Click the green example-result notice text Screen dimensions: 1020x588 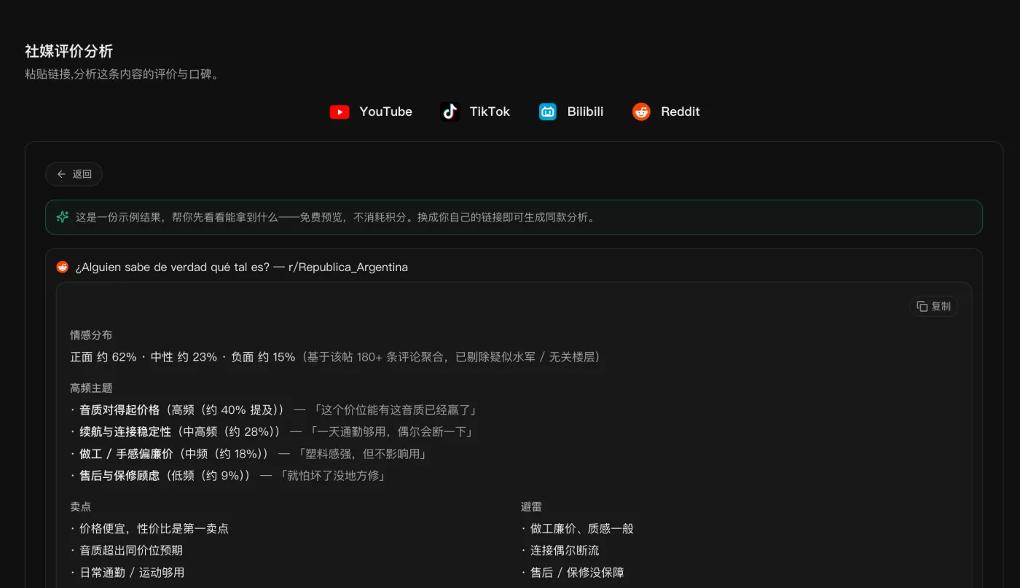tap(336, 217)
